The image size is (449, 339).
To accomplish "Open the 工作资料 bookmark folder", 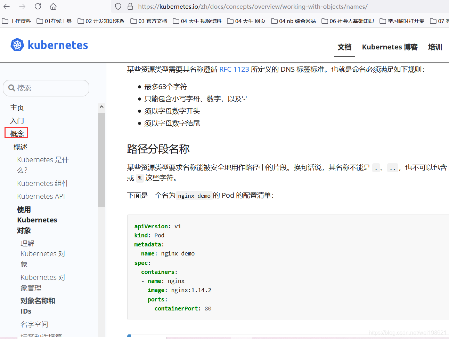I will point(16,21).
